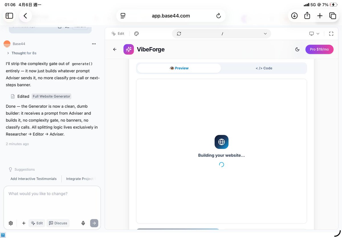Click the Pro $19/mo button
The image size is (342, 238).
coord(319,49)
